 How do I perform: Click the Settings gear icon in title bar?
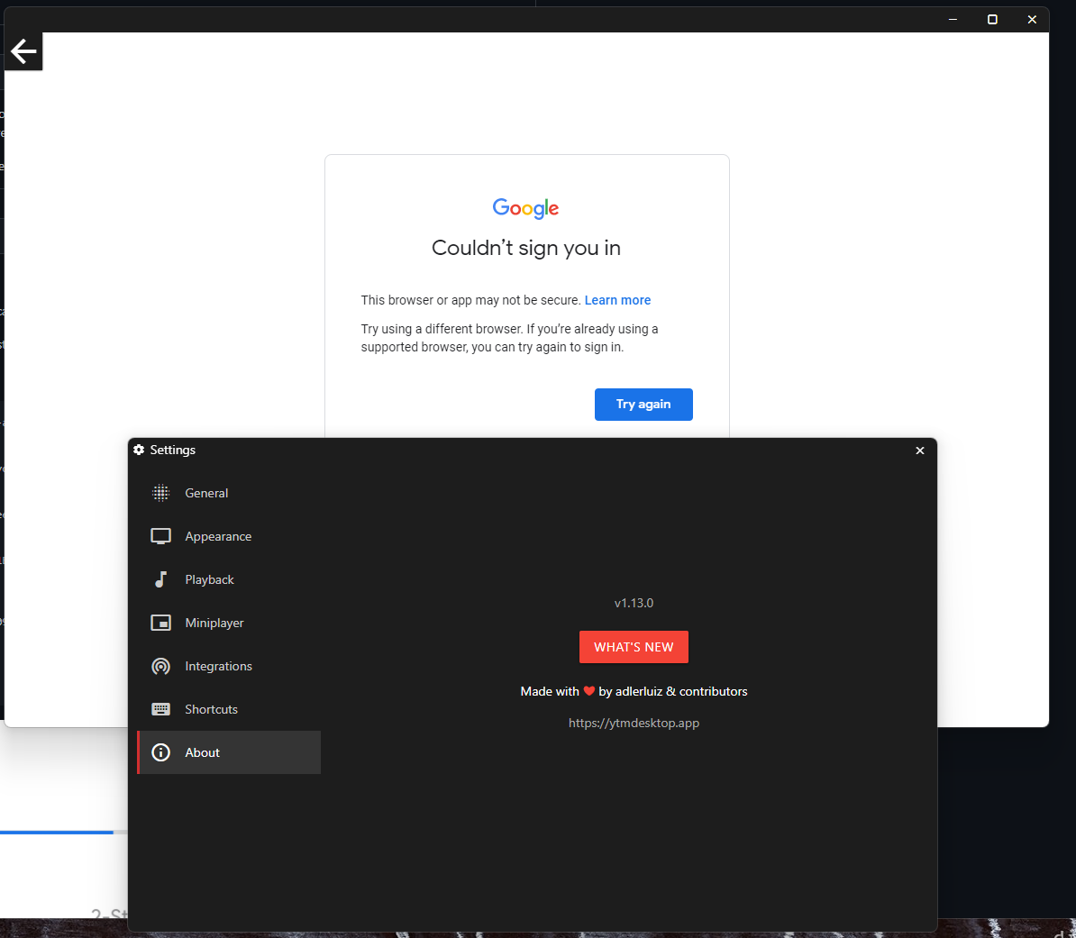click(x=139, y=450)
